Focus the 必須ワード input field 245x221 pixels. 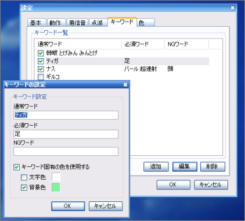click(x=66, y=134)
